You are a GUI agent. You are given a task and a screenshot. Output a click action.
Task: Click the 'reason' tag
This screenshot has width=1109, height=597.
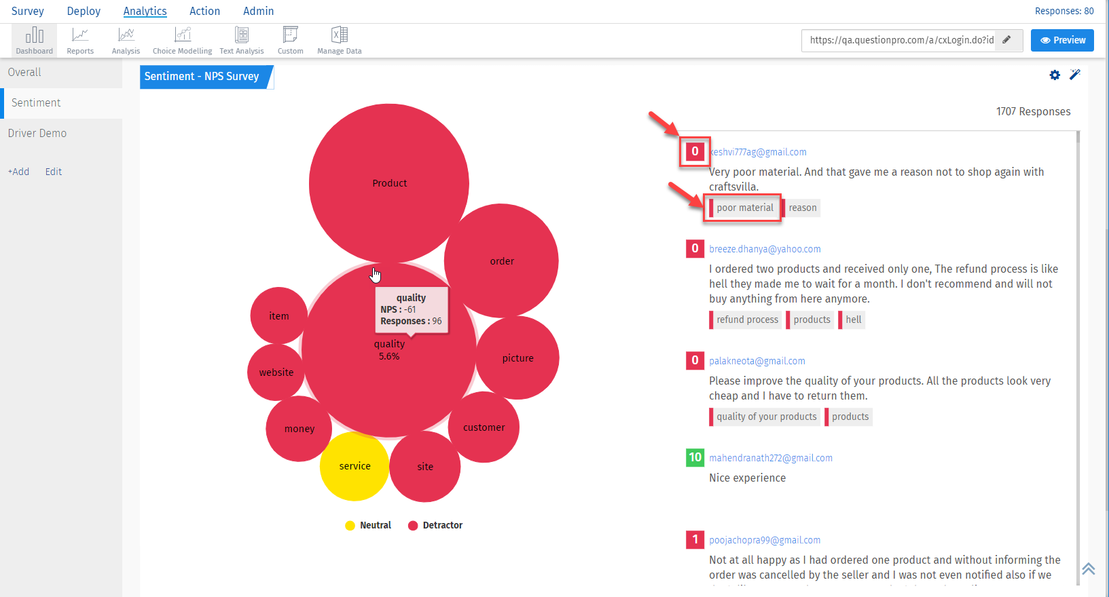[801, 208]
